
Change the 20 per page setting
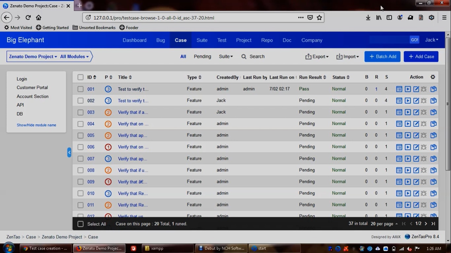tap(384, 224)
